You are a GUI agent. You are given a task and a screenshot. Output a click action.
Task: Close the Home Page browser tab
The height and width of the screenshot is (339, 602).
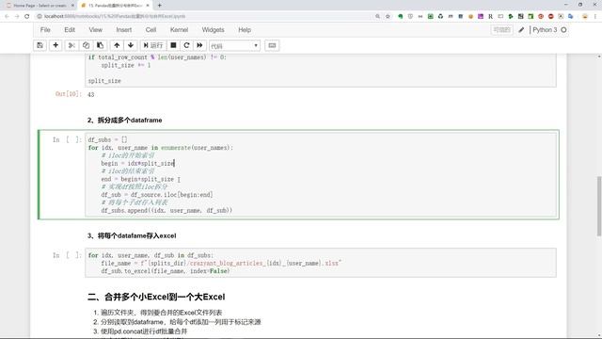72,6
